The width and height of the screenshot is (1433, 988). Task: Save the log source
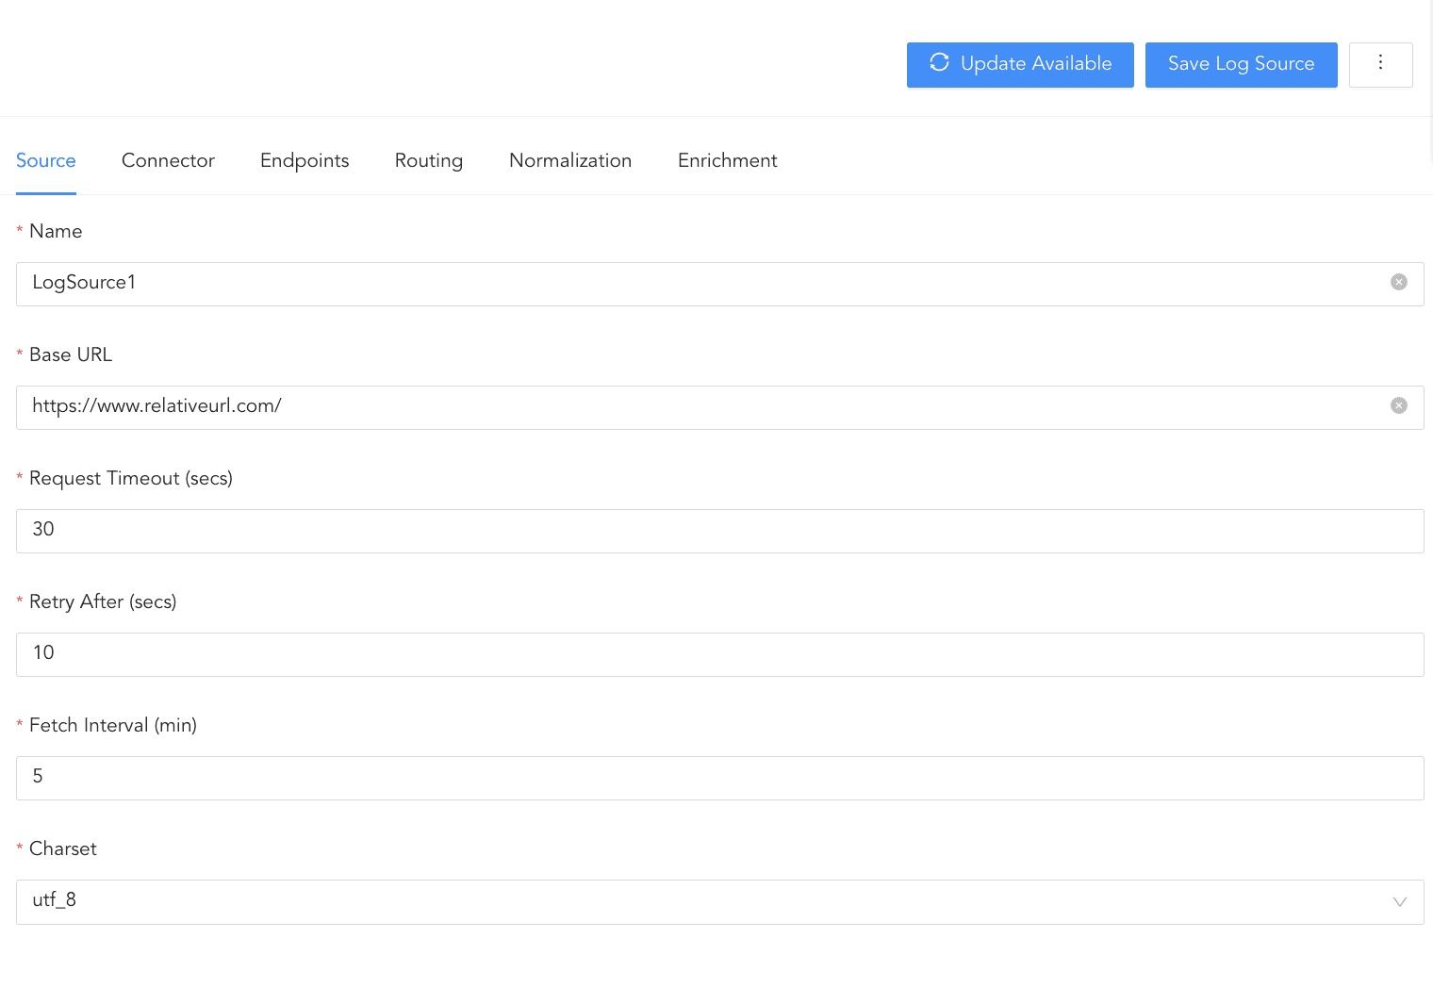click(x=1241, y=64)
